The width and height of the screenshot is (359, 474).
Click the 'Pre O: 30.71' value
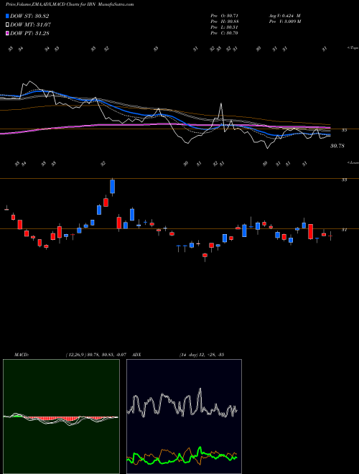(225, 16)
